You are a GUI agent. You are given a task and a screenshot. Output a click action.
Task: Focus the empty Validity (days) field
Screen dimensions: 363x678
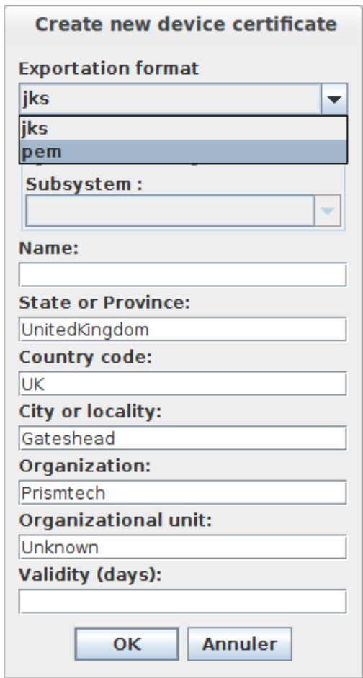(x=183, y=602)
